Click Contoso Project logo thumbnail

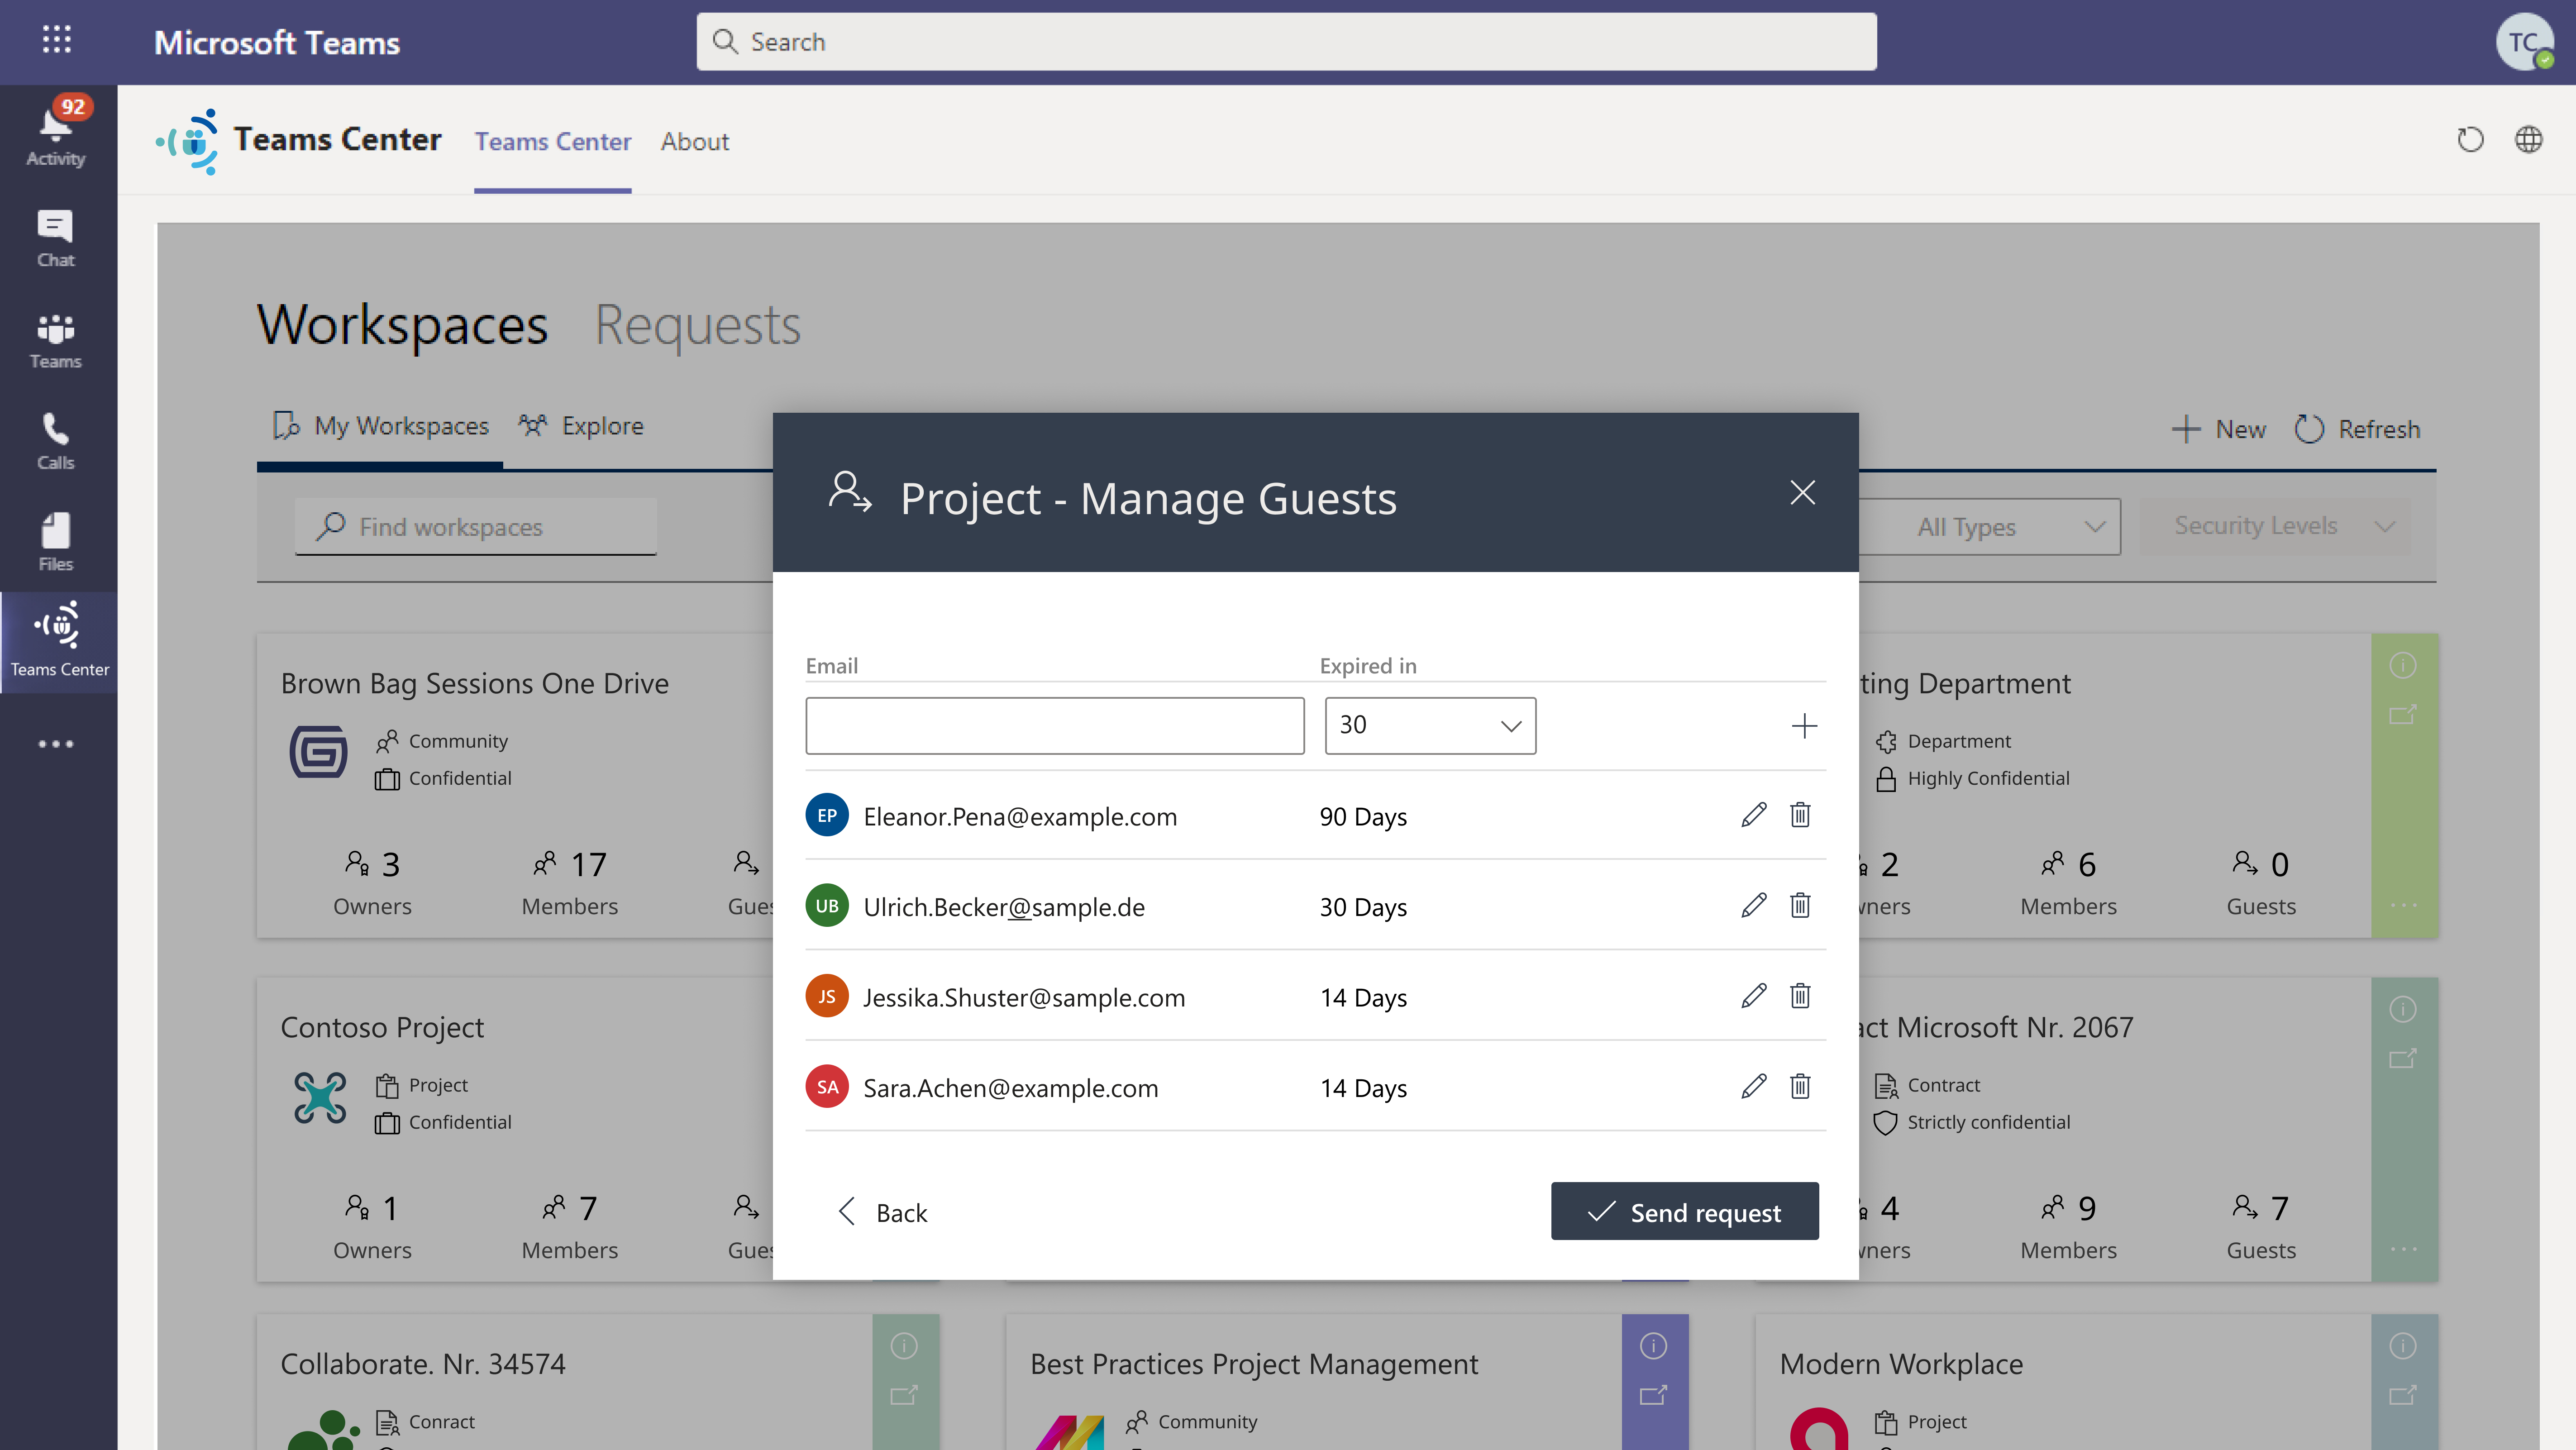(320, 1098)
